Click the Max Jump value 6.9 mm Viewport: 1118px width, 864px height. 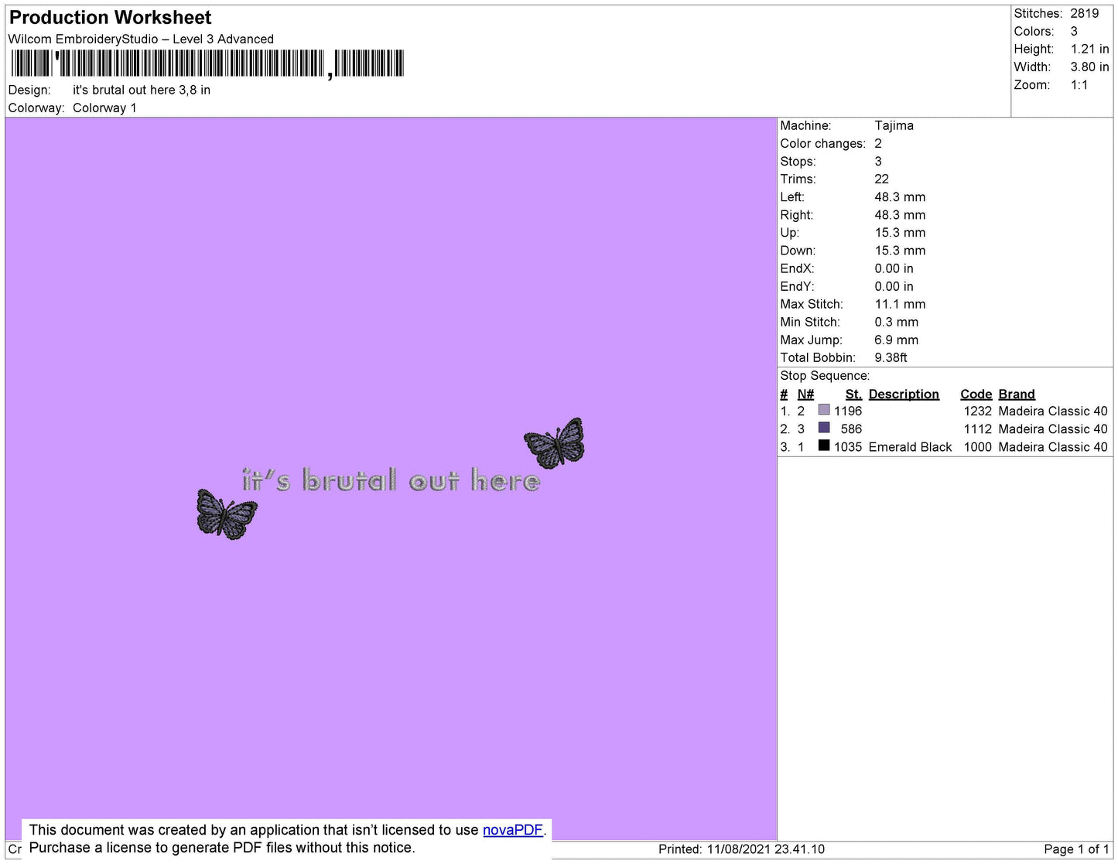[x=897, y=340]
